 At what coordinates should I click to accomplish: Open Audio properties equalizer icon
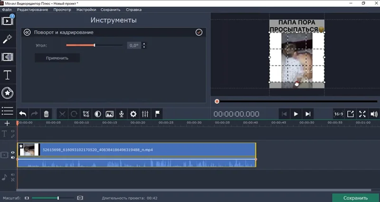[x=145, y=114]
